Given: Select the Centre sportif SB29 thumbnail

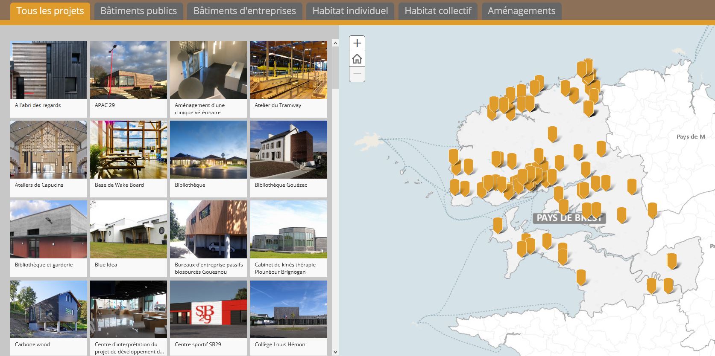Looking at the screenshot, I should pyautogui.click(x=208, y=310).
